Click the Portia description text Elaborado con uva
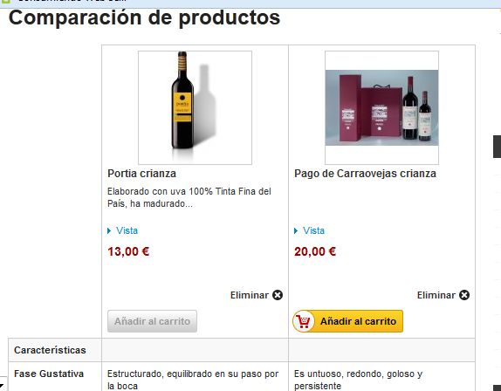This screenshot has width=501, height=391. [x=189, y=197]
